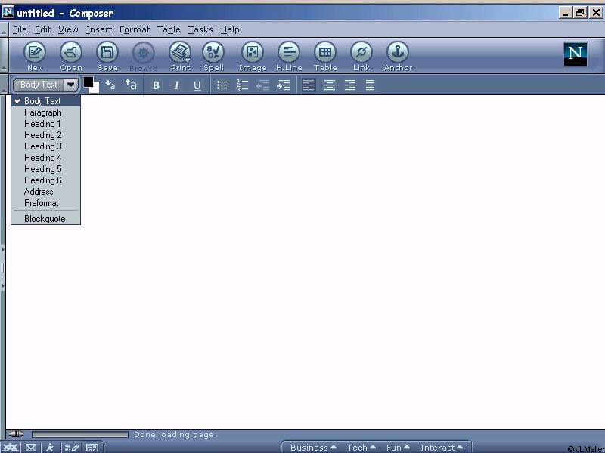This screenshot has width=605, height=453.
Task: Collapse the menu bar grippy
Action: pos(4,29)
